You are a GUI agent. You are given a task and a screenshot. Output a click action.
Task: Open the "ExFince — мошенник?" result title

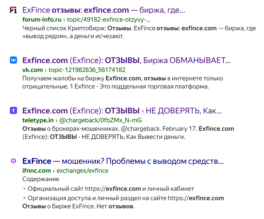pos(123,161)
